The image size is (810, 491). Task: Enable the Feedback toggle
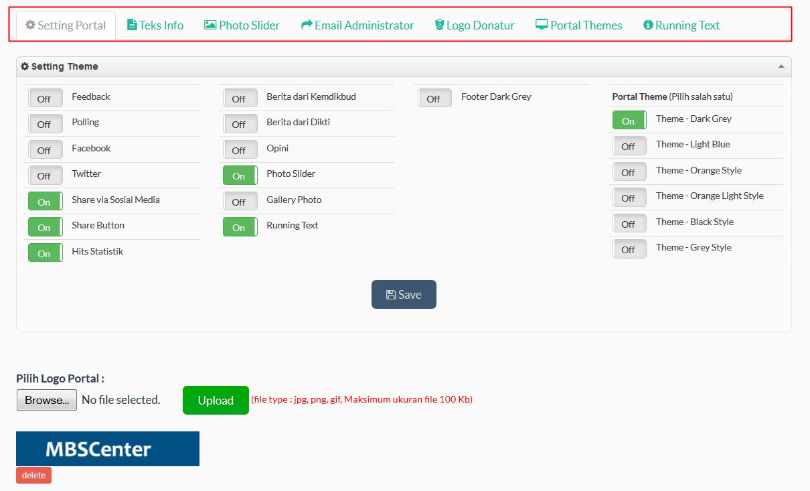46,98
